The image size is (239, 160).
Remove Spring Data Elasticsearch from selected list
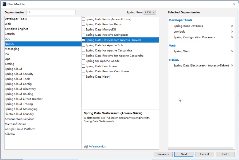(232, 66)
